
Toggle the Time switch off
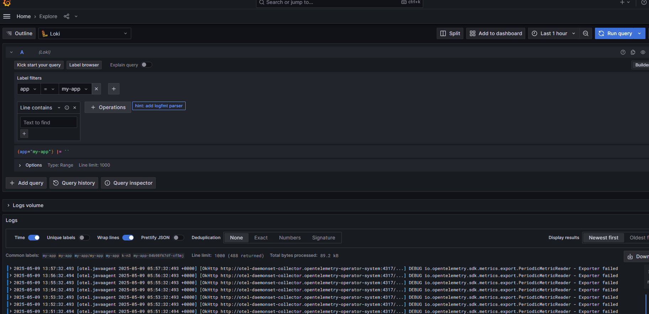[x=34, y=238]
